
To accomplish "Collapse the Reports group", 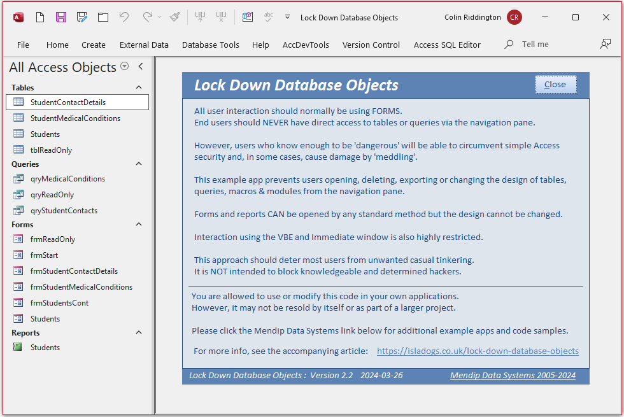I will 139,332.
